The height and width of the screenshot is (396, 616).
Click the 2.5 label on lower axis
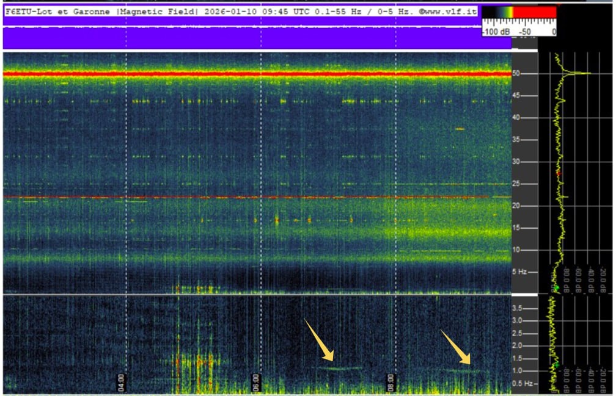pos(517,333)
